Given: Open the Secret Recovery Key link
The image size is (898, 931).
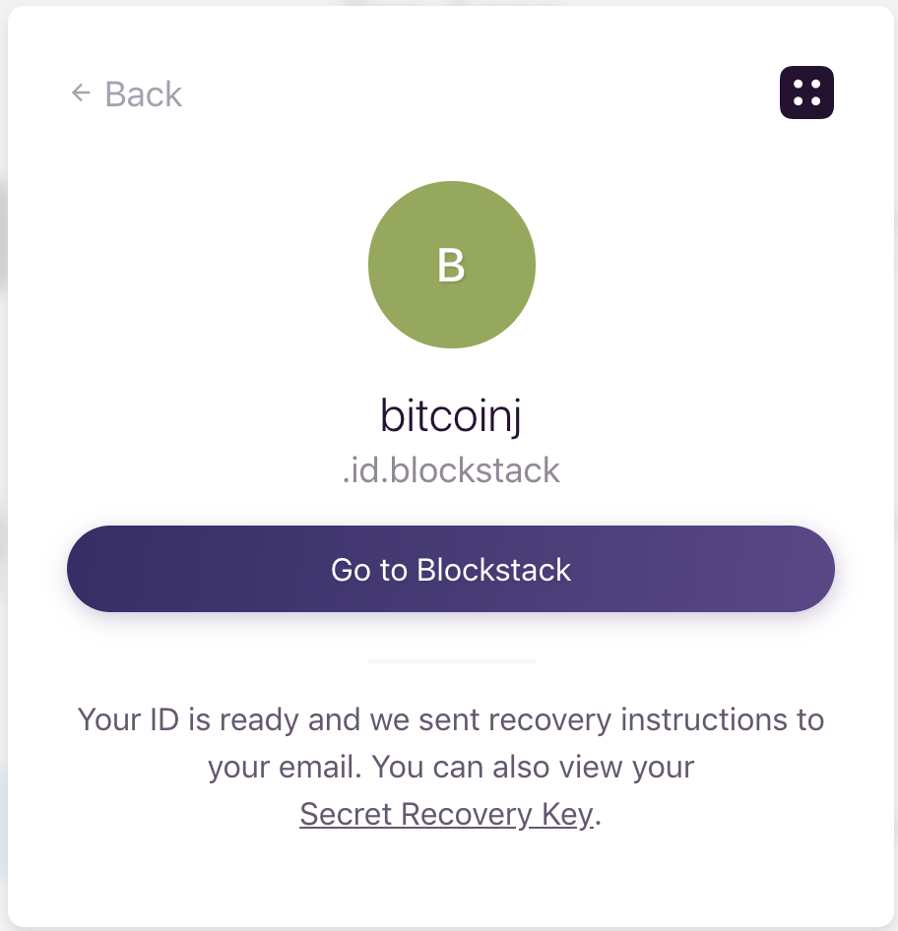Looking at the screenshot, I should pos(445,814).
